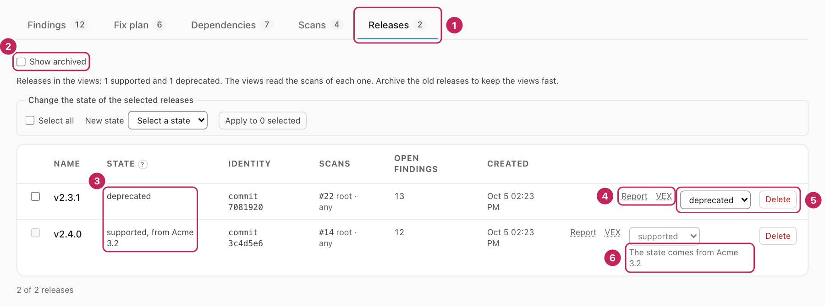Click the 'supported, from Acme 3.2' state text
The height and width of the screenshot is (307, 825).
(x=150, y=238)
